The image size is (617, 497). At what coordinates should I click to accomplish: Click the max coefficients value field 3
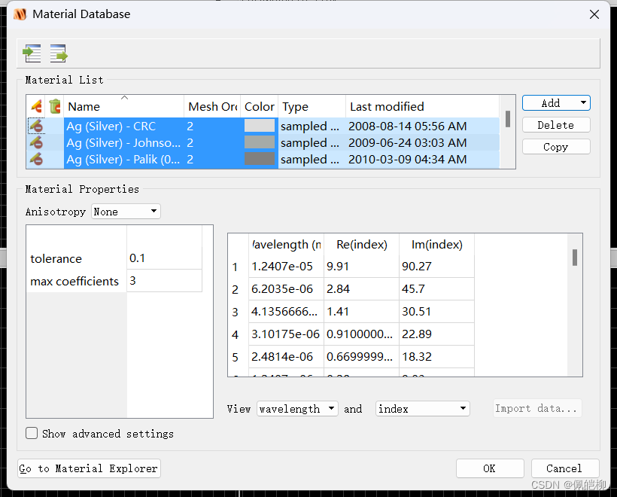coord(165,281)
